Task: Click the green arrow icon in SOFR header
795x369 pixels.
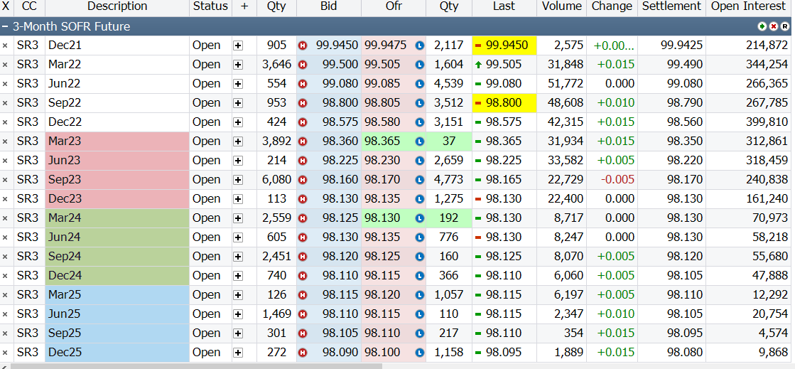Action: tap(762, 26)
